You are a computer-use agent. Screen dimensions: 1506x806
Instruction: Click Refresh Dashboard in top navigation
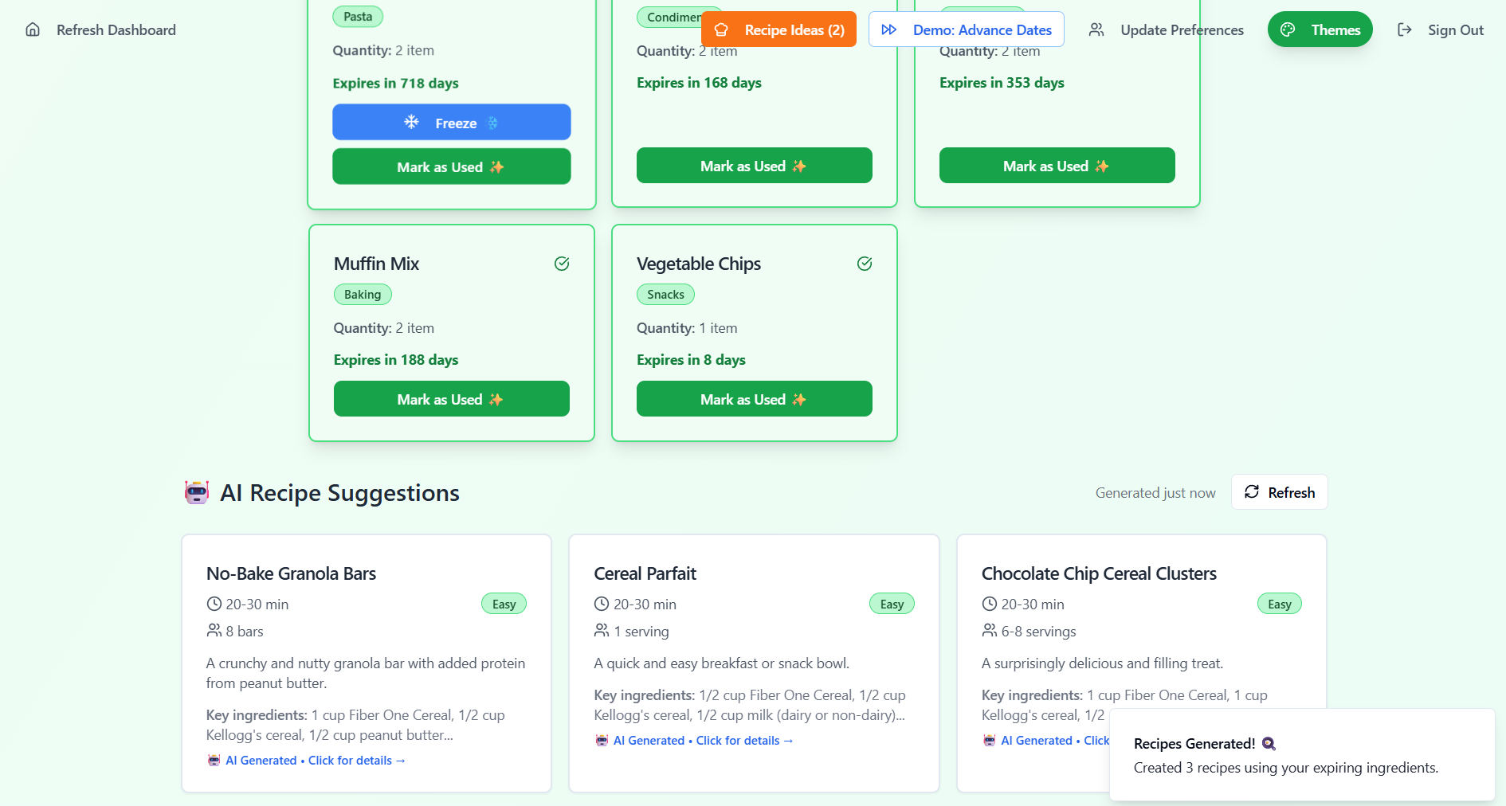click(x=116, y=29)
